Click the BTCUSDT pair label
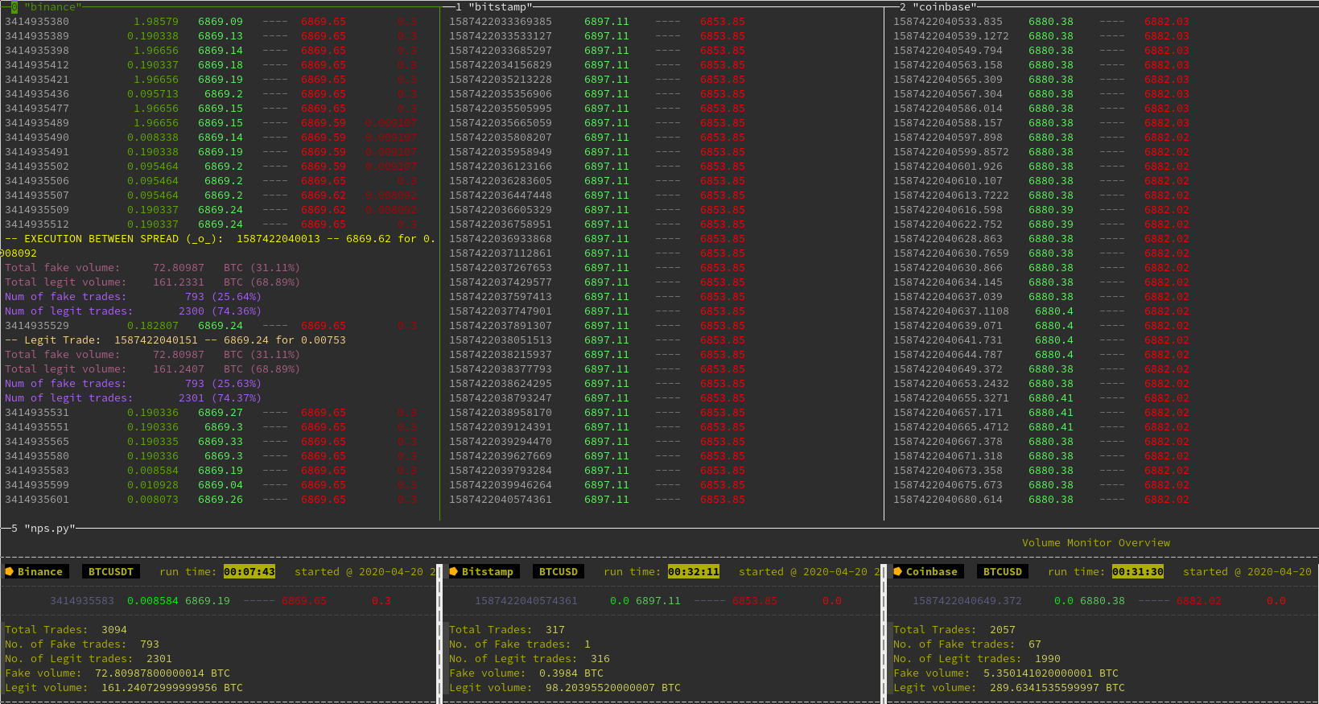 click(x=111, y=572)
